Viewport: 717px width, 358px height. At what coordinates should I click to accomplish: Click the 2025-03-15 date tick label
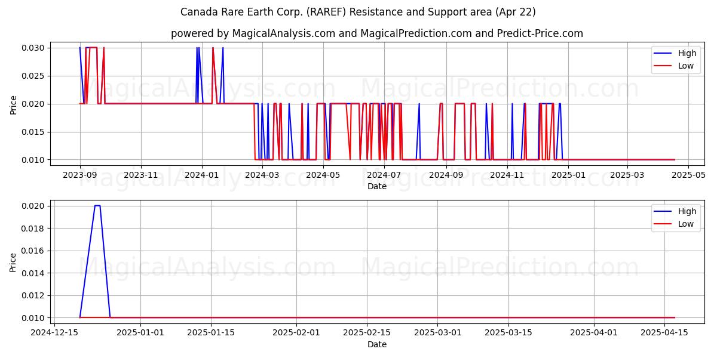coord(508,333)
